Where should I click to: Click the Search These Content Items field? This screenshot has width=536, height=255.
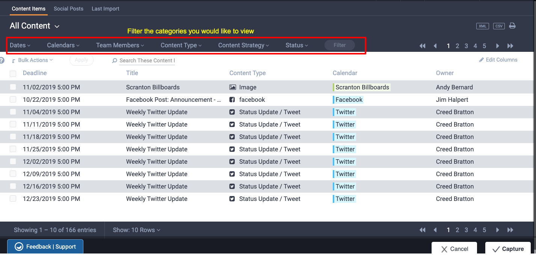tap(147, 60)
